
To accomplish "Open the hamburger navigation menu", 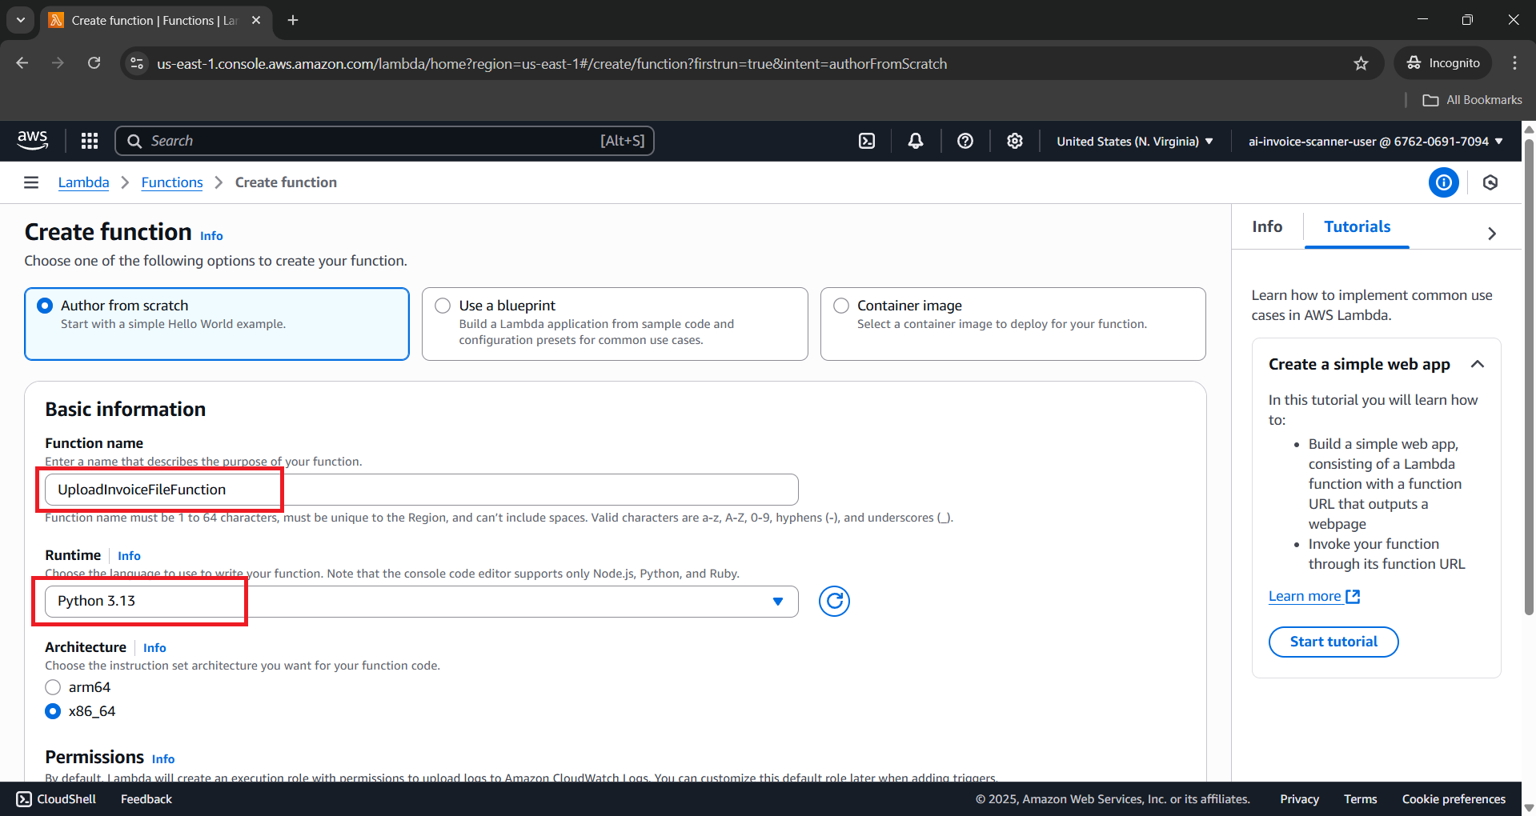I will pos(31,182).
